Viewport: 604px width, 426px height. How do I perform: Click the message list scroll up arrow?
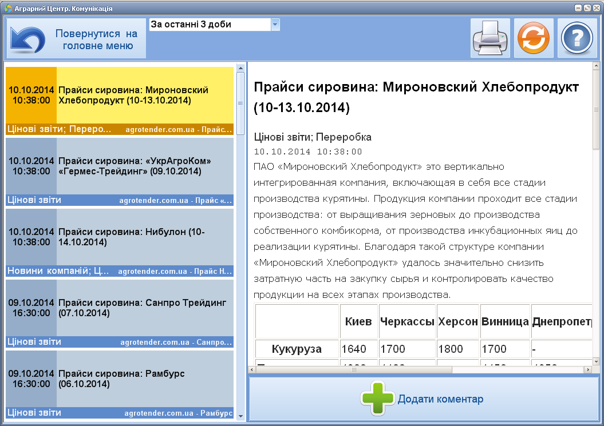pos(241,68)
